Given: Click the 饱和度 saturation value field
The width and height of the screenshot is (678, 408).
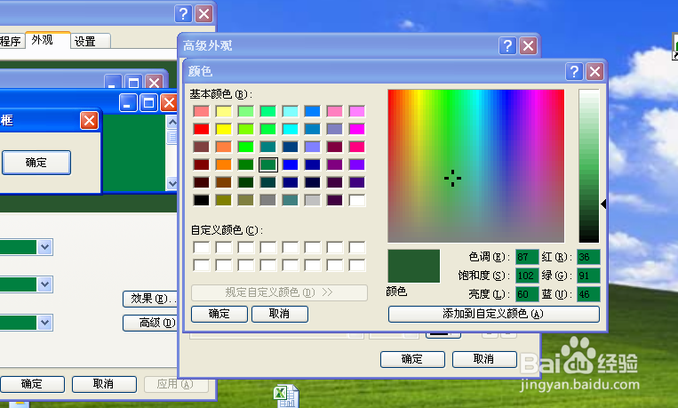Looking at the screenshot, I should 527,276.
